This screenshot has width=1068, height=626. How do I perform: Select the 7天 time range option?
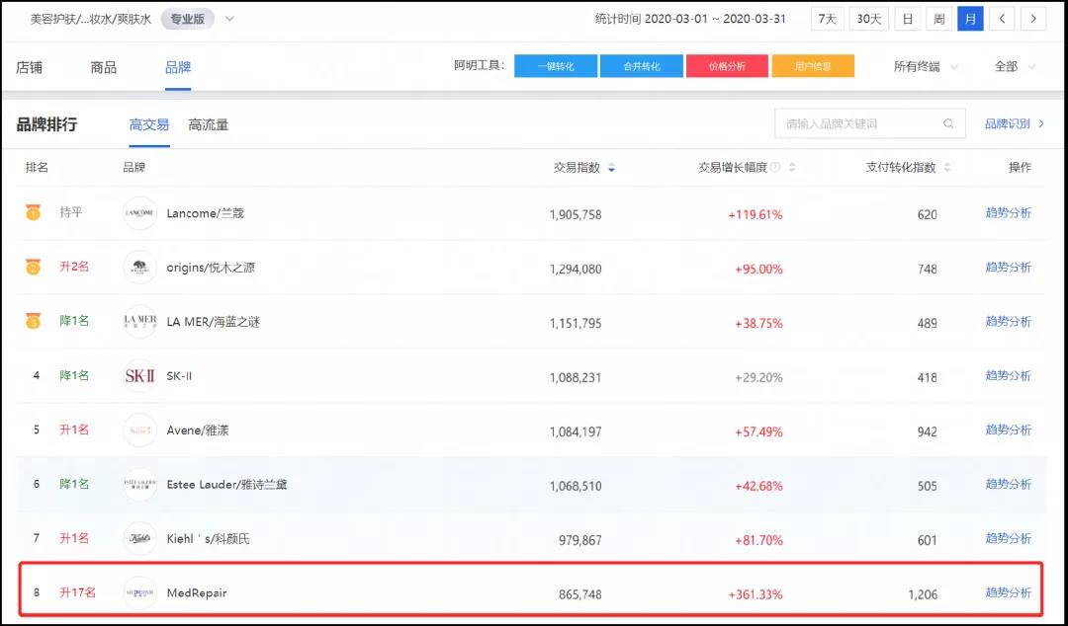[827, 19]
